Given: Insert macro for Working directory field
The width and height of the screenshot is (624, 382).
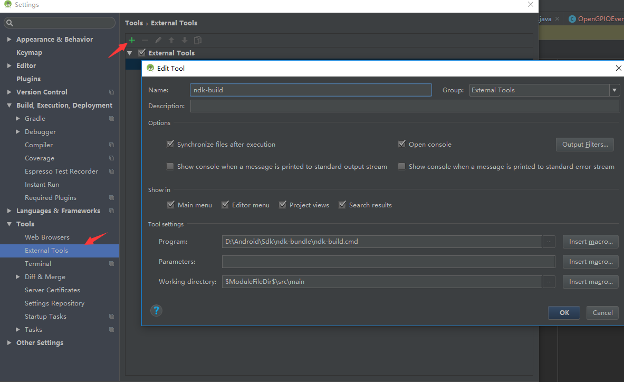Looking at the screenshot, I should 591,282.
